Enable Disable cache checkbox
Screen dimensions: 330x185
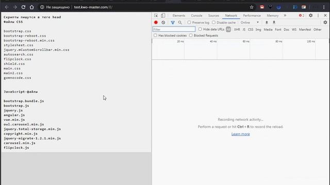[x=213, y=23]
